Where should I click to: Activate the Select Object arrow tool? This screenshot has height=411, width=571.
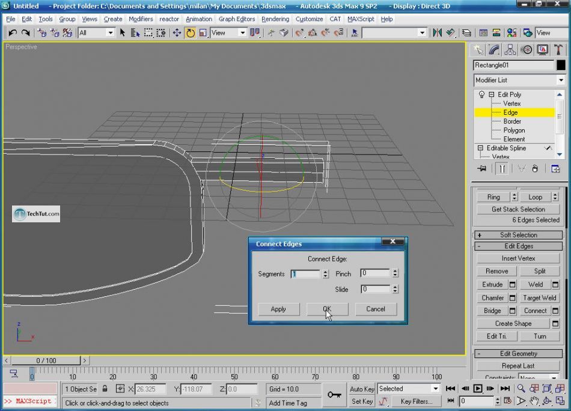[x=123, y=33]
